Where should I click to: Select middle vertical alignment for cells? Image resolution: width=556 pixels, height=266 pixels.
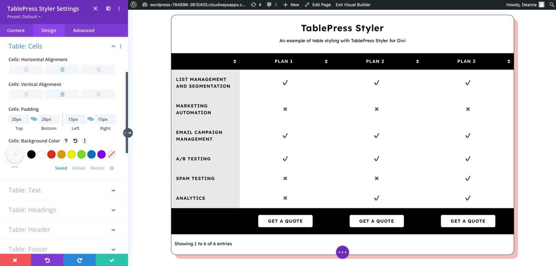coord(62,94)
